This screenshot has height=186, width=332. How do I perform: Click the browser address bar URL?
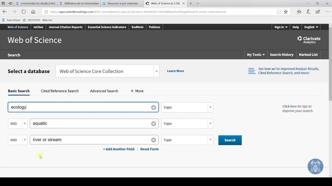[138, 12]
